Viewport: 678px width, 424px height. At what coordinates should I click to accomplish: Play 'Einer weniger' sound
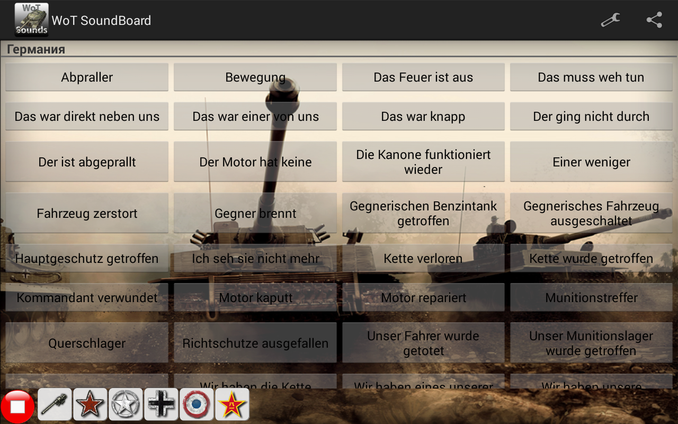[x=591, y=162]
